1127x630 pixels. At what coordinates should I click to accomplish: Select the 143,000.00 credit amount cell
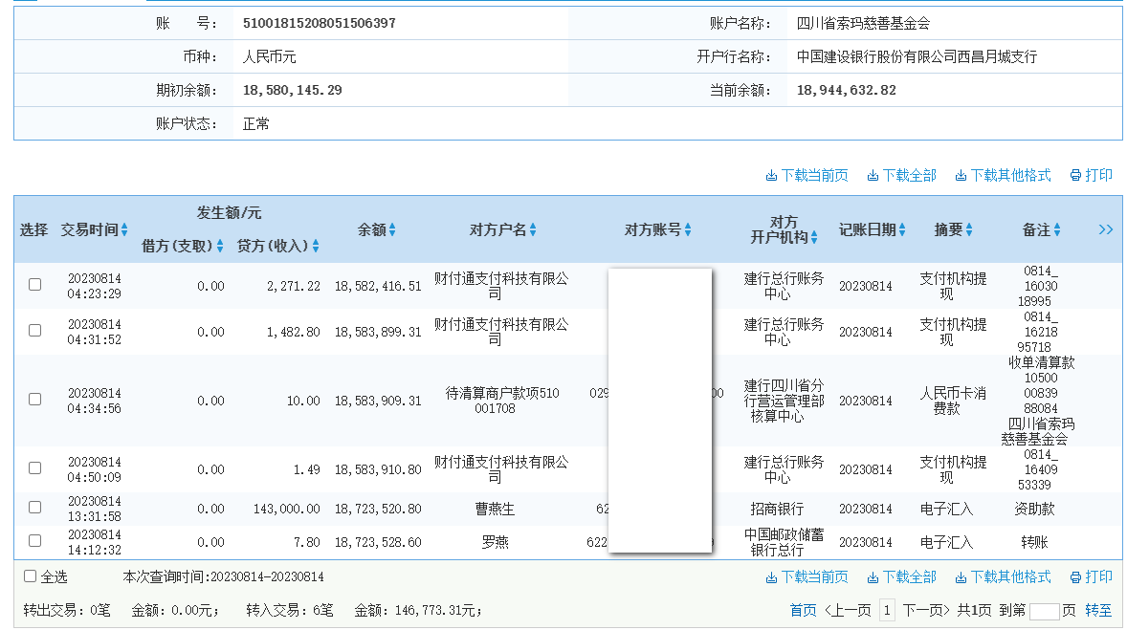click(x=287, y=509)
